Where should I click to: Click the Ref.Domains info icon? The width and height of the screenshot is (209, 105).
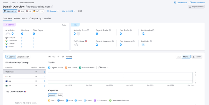(x=153, y=30)
